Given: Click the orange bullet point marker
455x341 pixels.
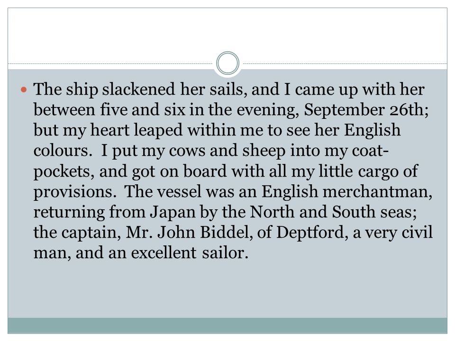Looking at the screenshot, I should point(24,90).
